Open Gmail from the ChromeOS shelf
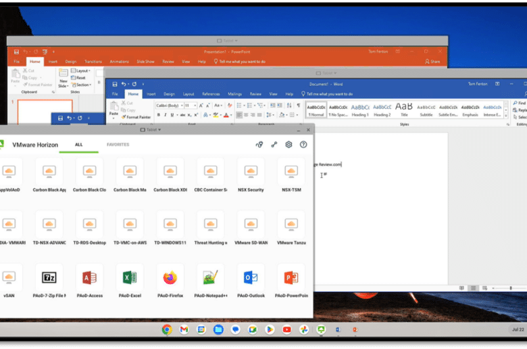The width and height of the screenshot is (527, 349). pos(184,329)
